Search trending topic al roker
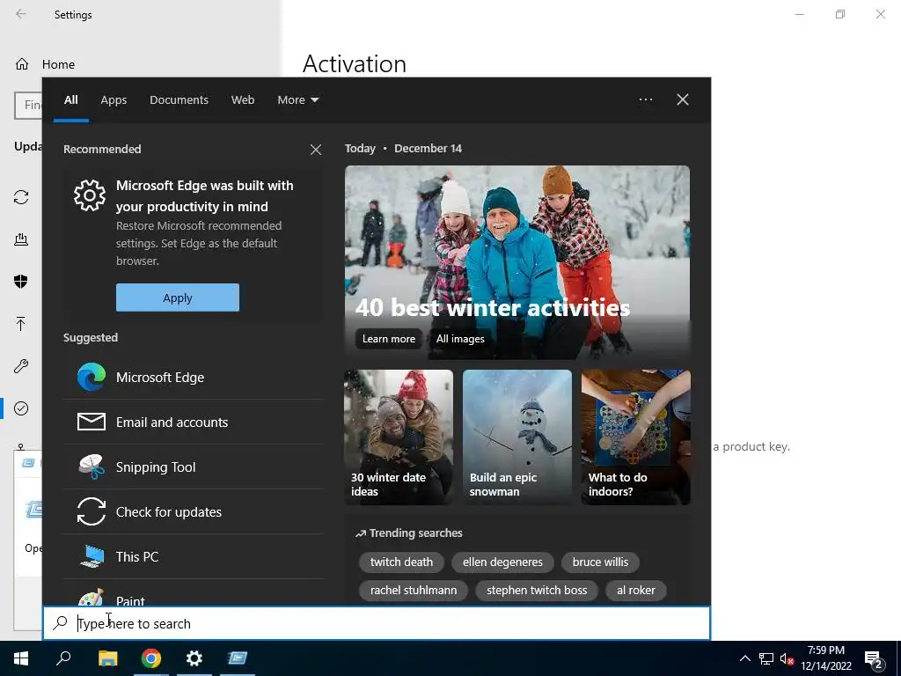Viewport: 901px width, 676px height. [x=635, y=591]
